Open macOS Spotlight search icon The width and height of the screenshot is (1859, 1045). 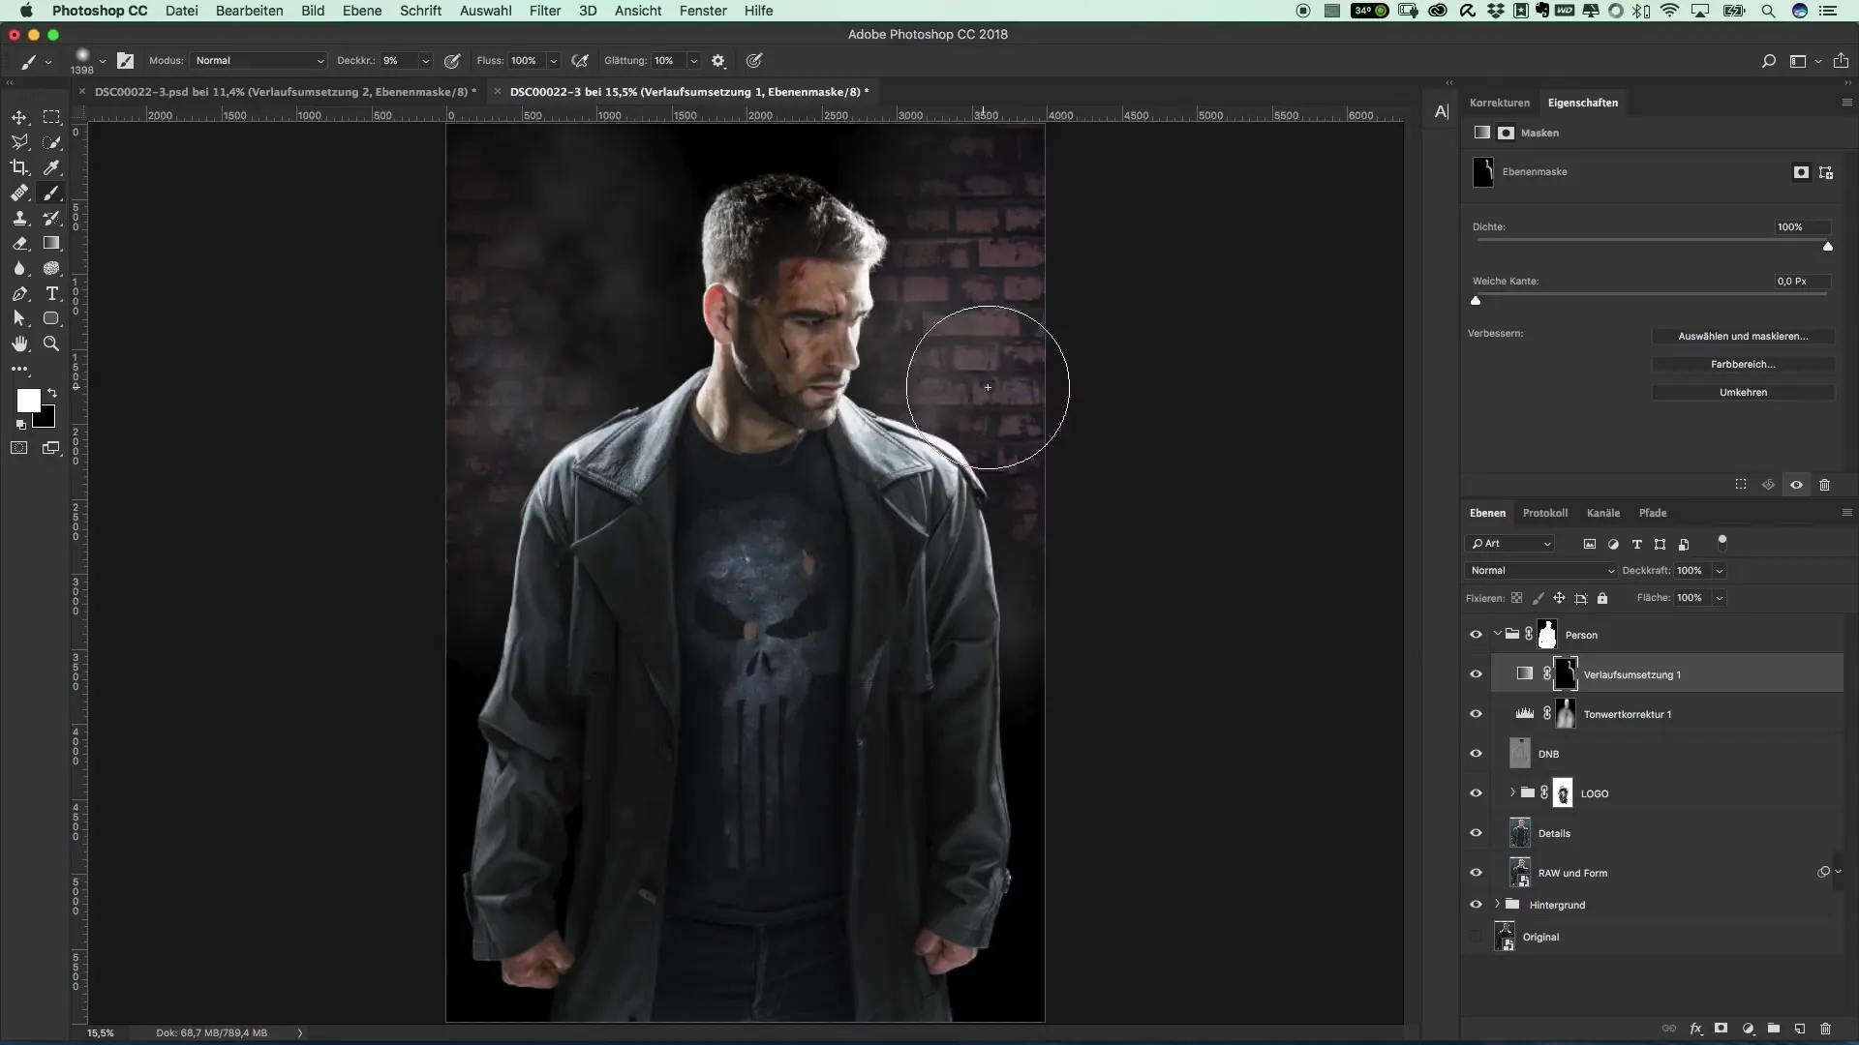[1768, 11]
